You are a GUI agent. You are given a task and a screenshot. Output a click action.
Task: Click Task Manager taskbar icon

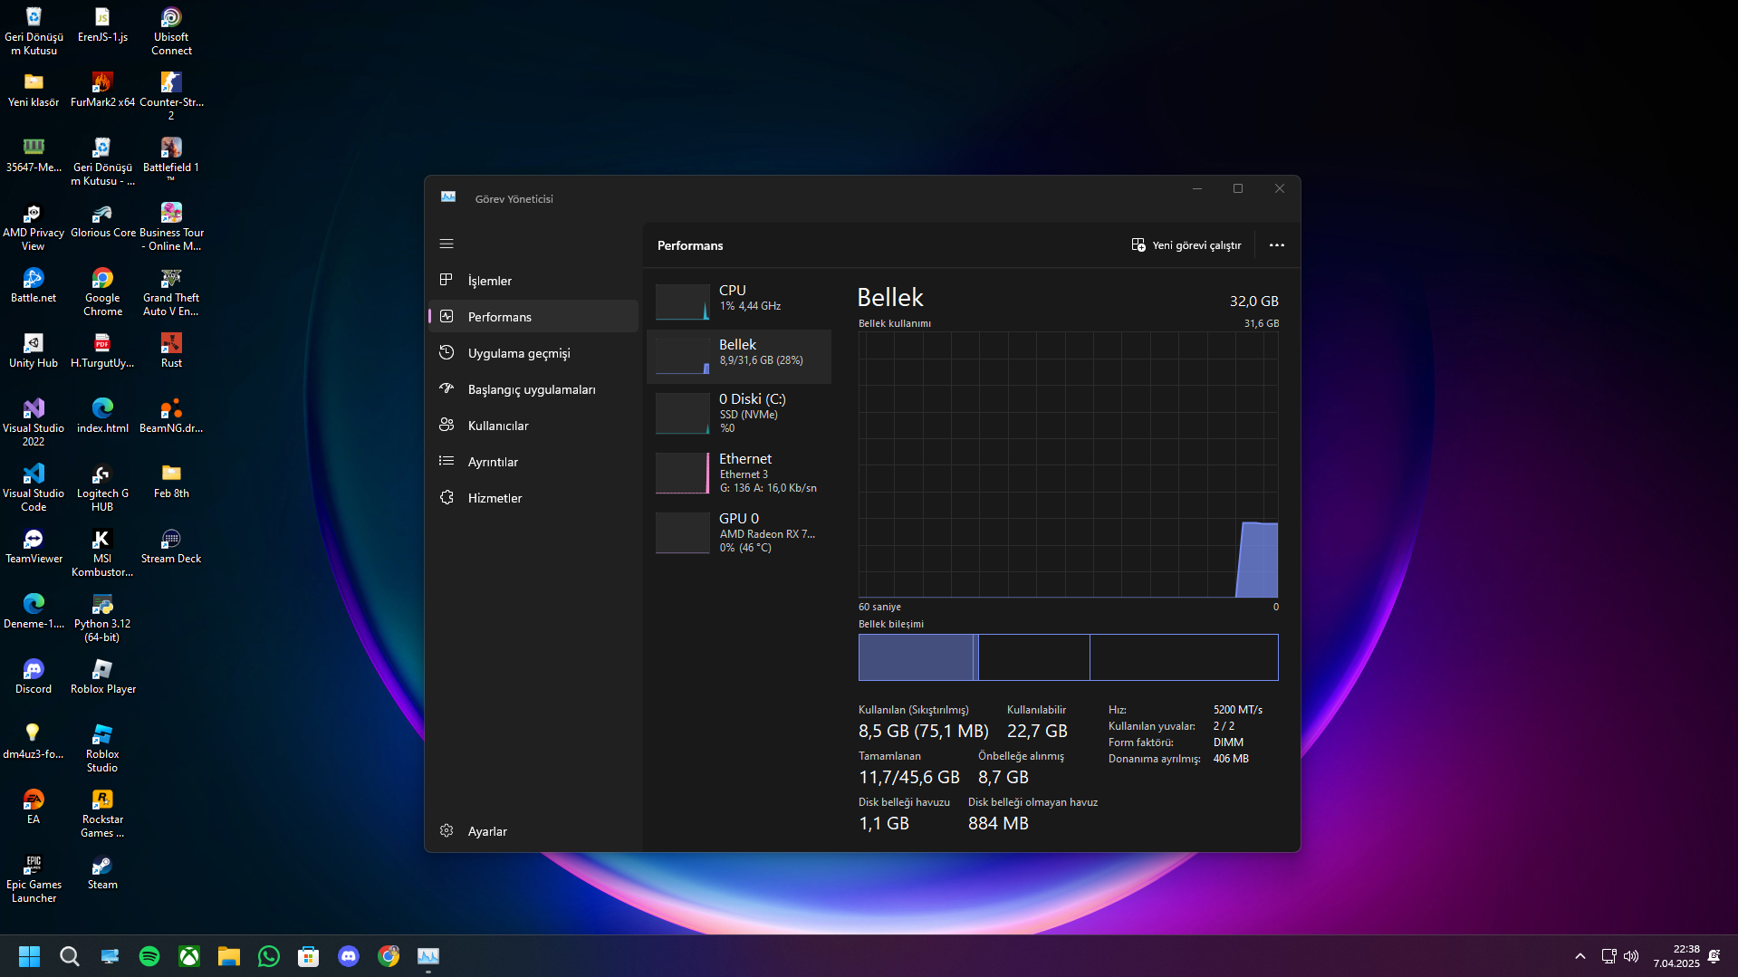(428, 956)
